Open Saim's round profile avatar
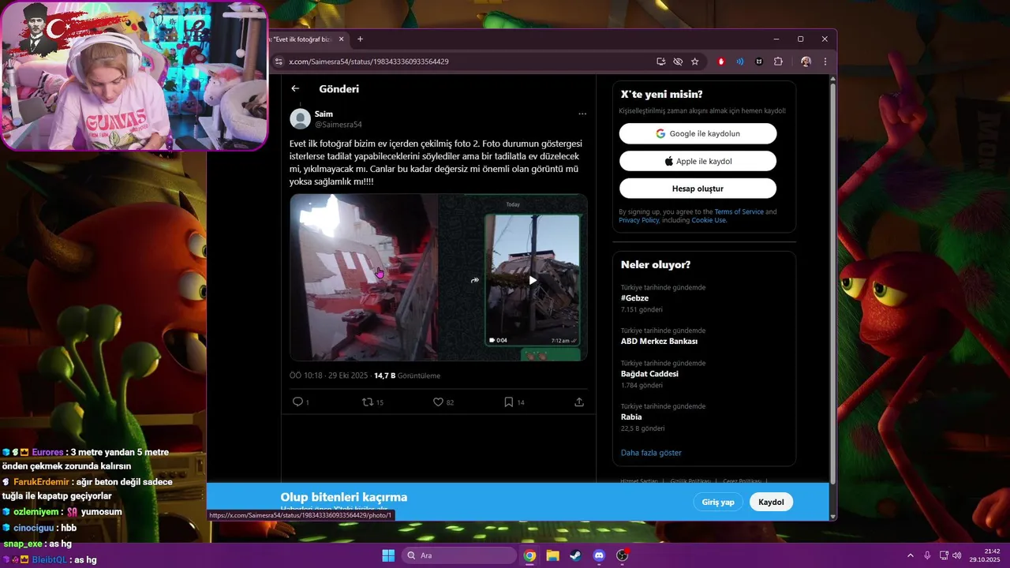The width and height of the screenshot is (1010, 568). click(x=300, y=119)
